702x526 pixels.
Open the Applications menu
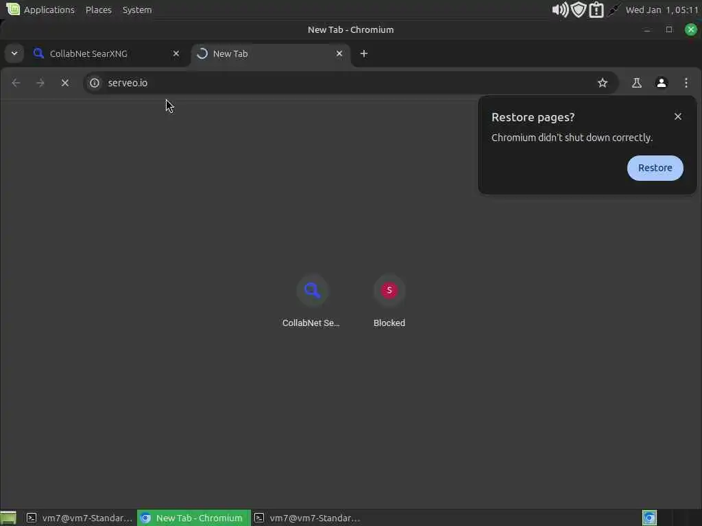[49, 10]
